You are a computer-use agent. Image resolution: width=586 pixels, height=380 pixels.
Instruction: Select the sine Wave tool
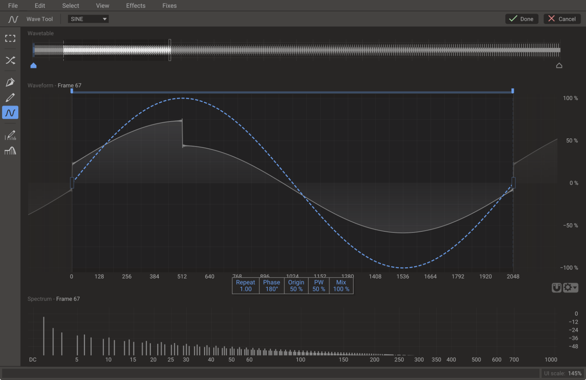(x=10, y=112)
